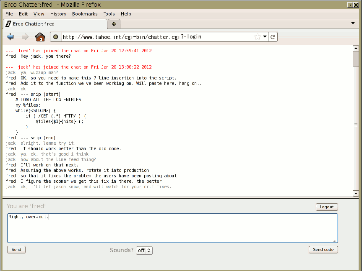
Task: Go back with the blue back arrow
Action: (x=10, y=37)
